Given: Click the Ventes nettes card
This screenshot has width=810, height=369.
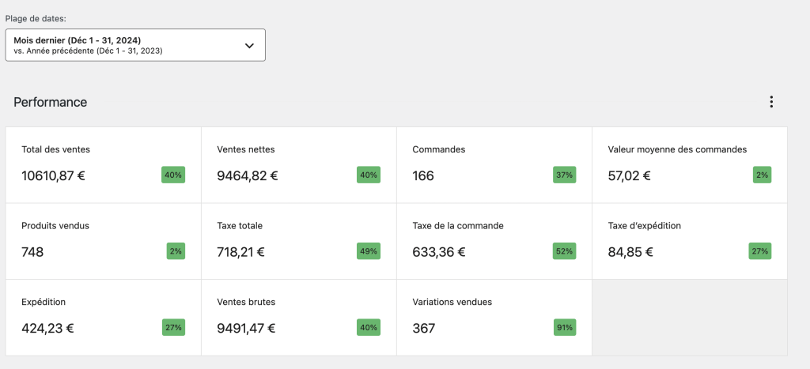Looking at the screenshot, I should [x=298, y=164].
